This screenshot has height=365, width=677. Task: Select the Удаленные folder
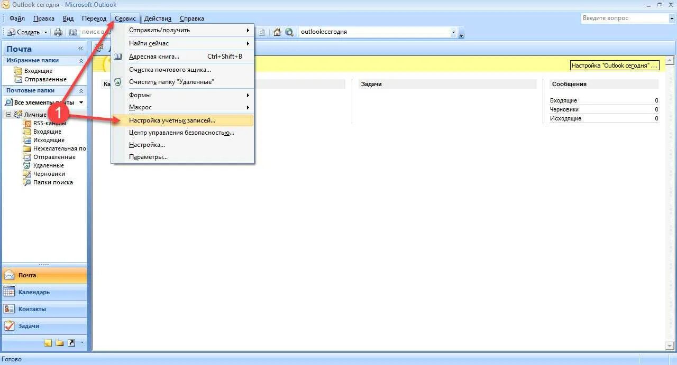[48, 165]
